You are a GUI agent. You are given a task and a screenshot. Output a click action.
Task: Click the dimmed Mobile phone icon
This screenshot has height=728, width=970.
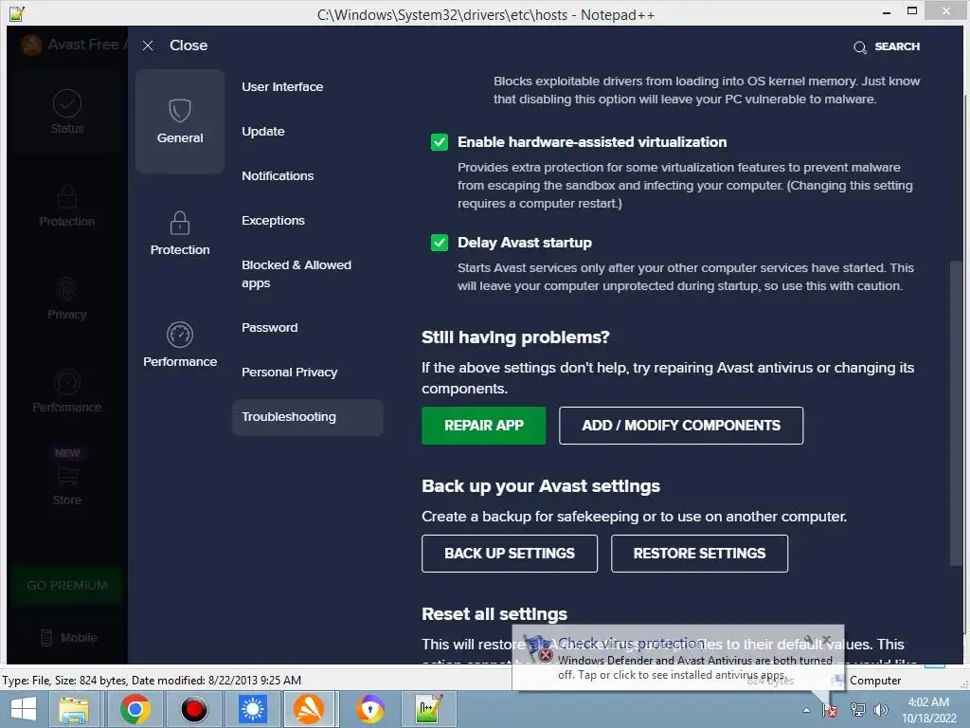pos(45,638)
